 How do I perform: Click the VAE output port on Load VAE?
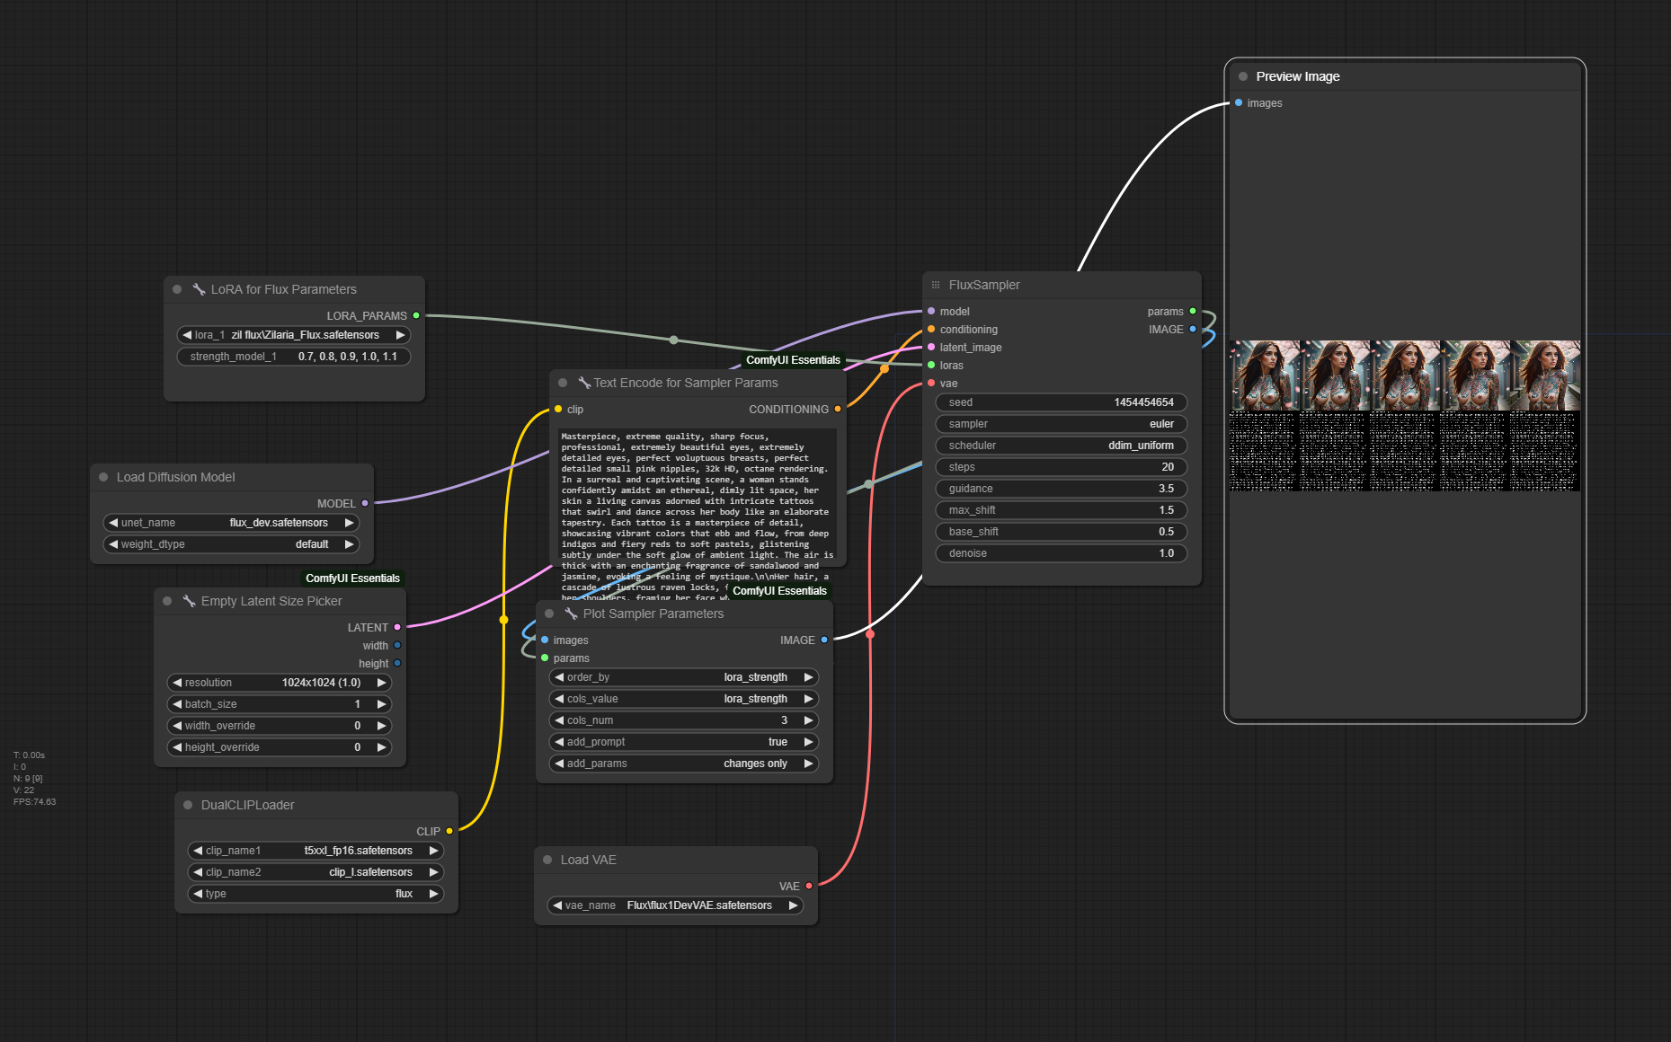click(x=809, y=886)
